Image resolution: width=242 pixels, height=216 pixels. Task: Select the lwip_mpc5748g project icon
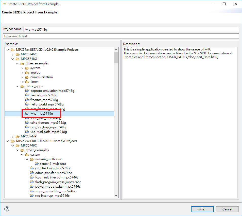click(27, 113)
